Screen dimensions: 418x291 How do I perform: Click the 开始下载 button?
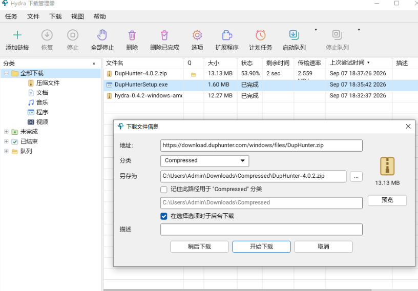tap(262, 246)
